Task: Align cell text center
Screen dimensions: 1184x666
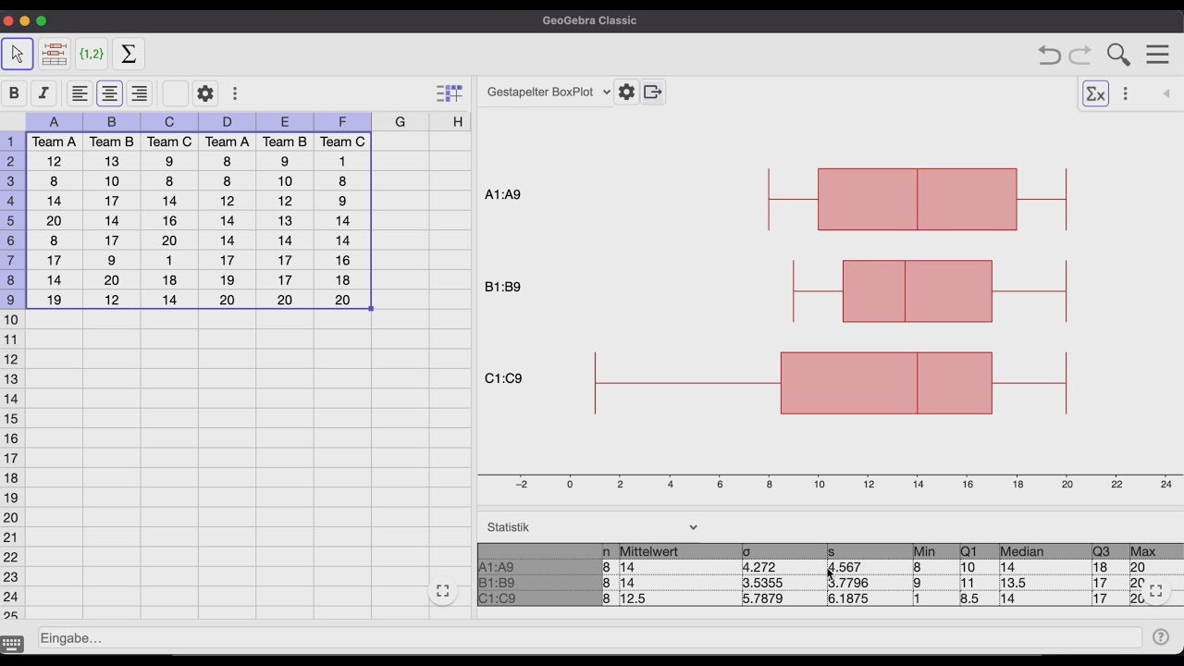Action: coord(109,92)
